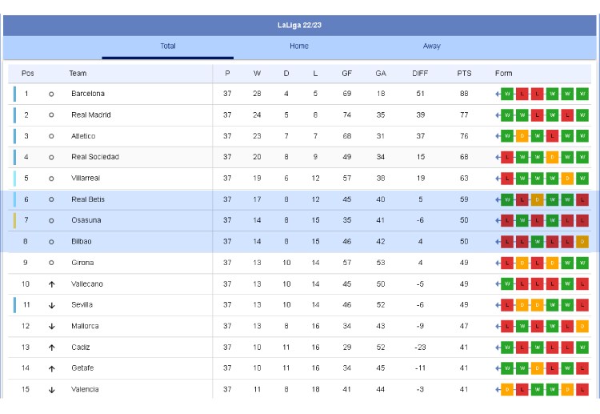Click Vallecano's up-arrow position change icon

click(x=51, y=284)
